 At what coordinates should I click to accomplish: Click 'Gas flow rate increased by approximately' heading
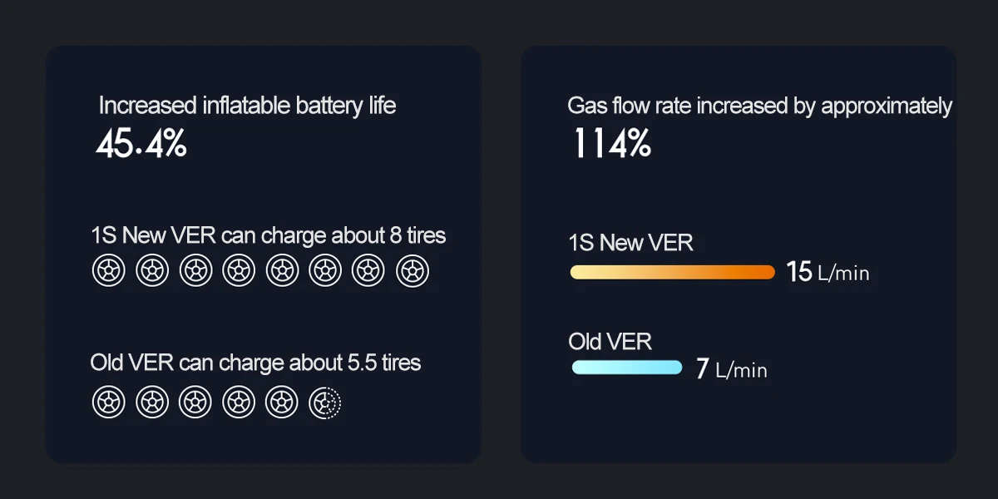pos(759,106)
